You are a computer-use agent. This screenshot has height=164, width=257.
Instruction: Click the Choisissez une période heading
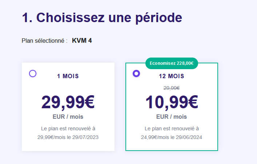click(x=102, y=18)
